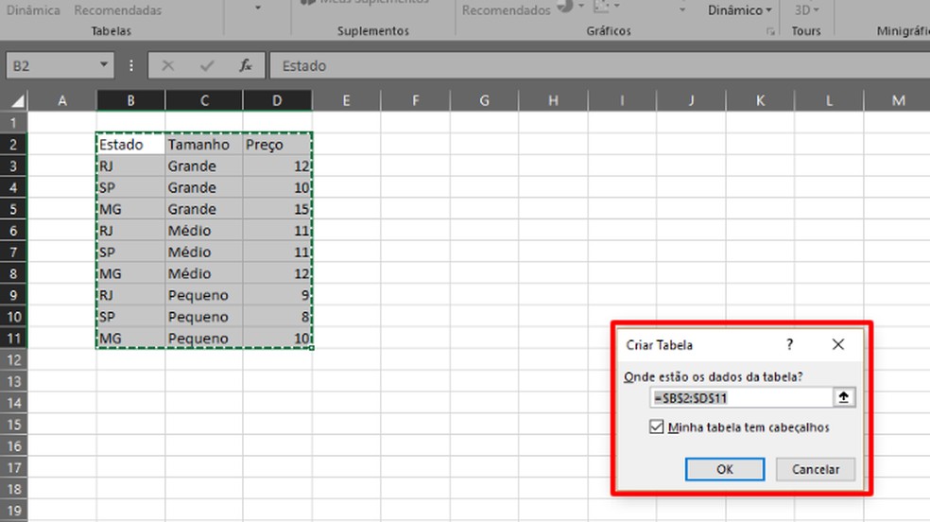Select column G header
Image resolution: width=930 pixels, height=522 pixels.
point(484,101)
